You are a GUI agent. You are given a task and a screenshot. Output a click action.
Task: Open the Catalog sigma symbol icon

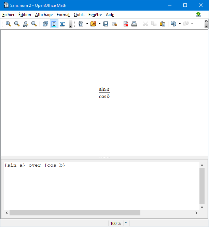(62, 24)
